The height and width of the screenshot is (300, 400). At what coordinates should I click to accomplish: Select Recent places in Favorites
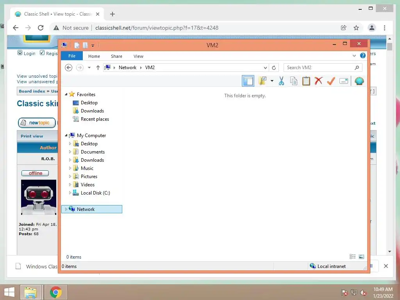coord(95,119)
